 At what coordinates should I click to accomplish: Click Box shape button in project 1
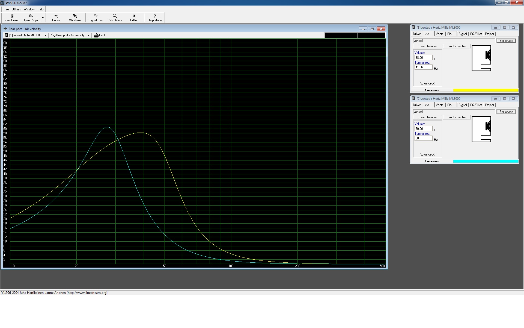tap(506, 41)
